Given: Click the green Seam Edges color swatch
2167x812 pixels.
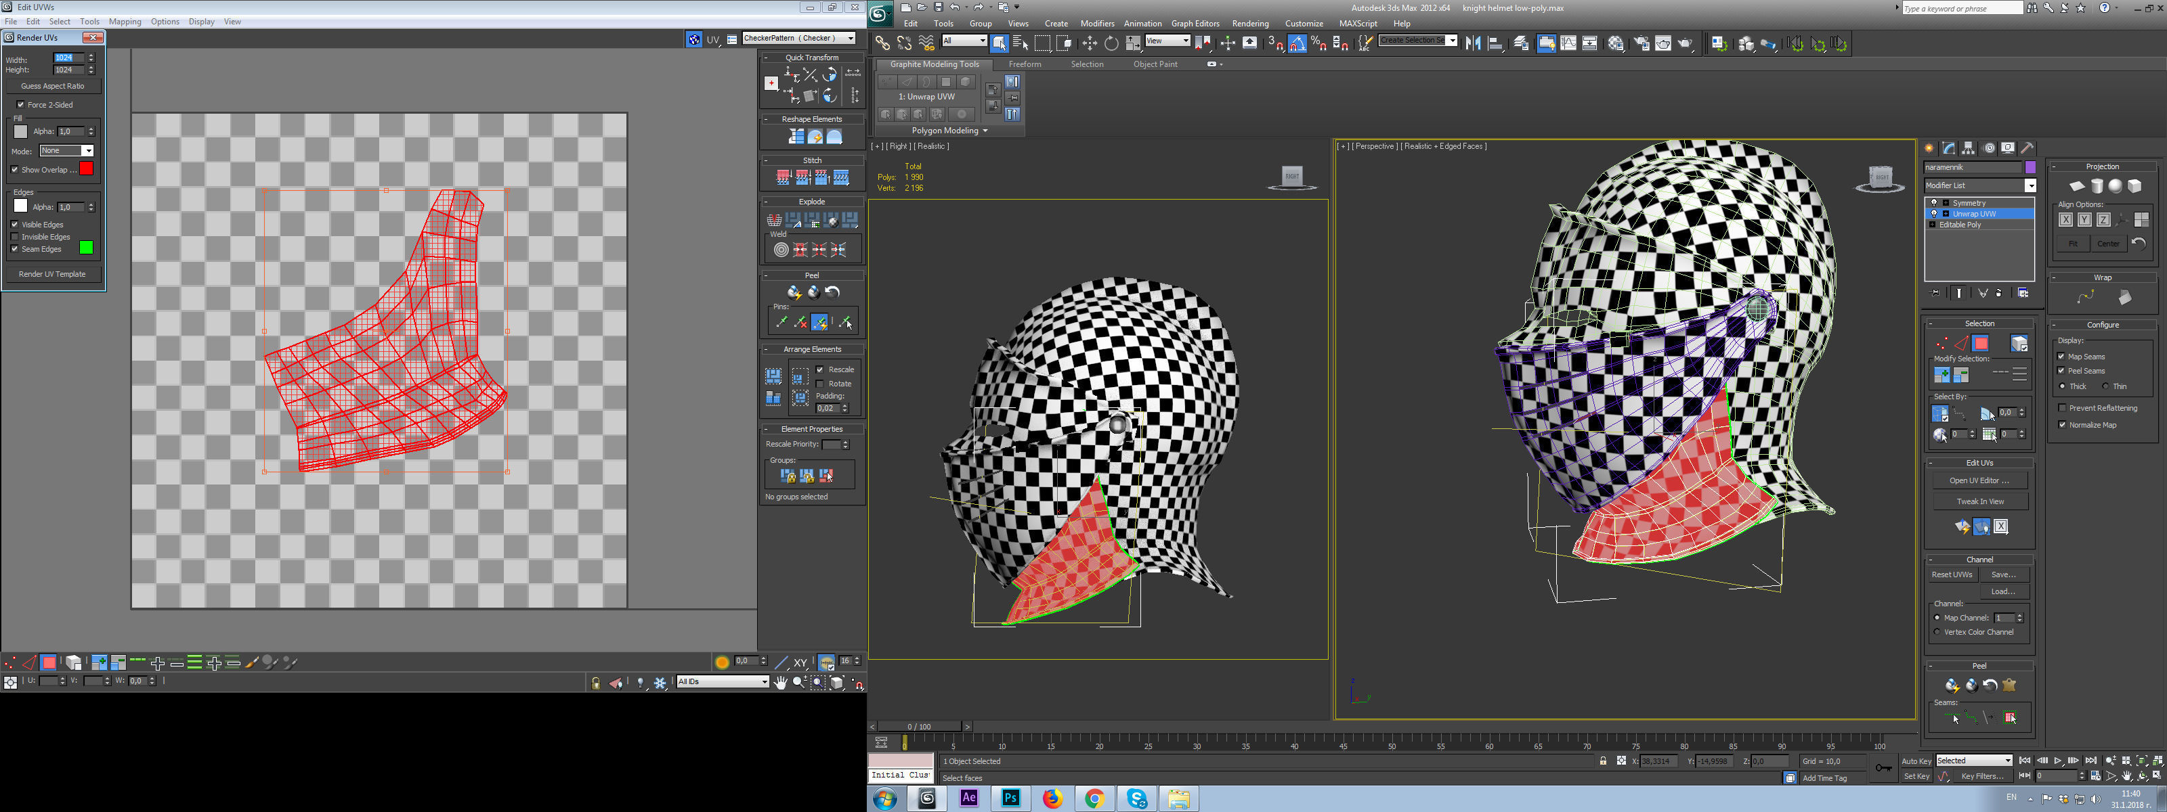Looking at the screenshot, I should 86,248.
